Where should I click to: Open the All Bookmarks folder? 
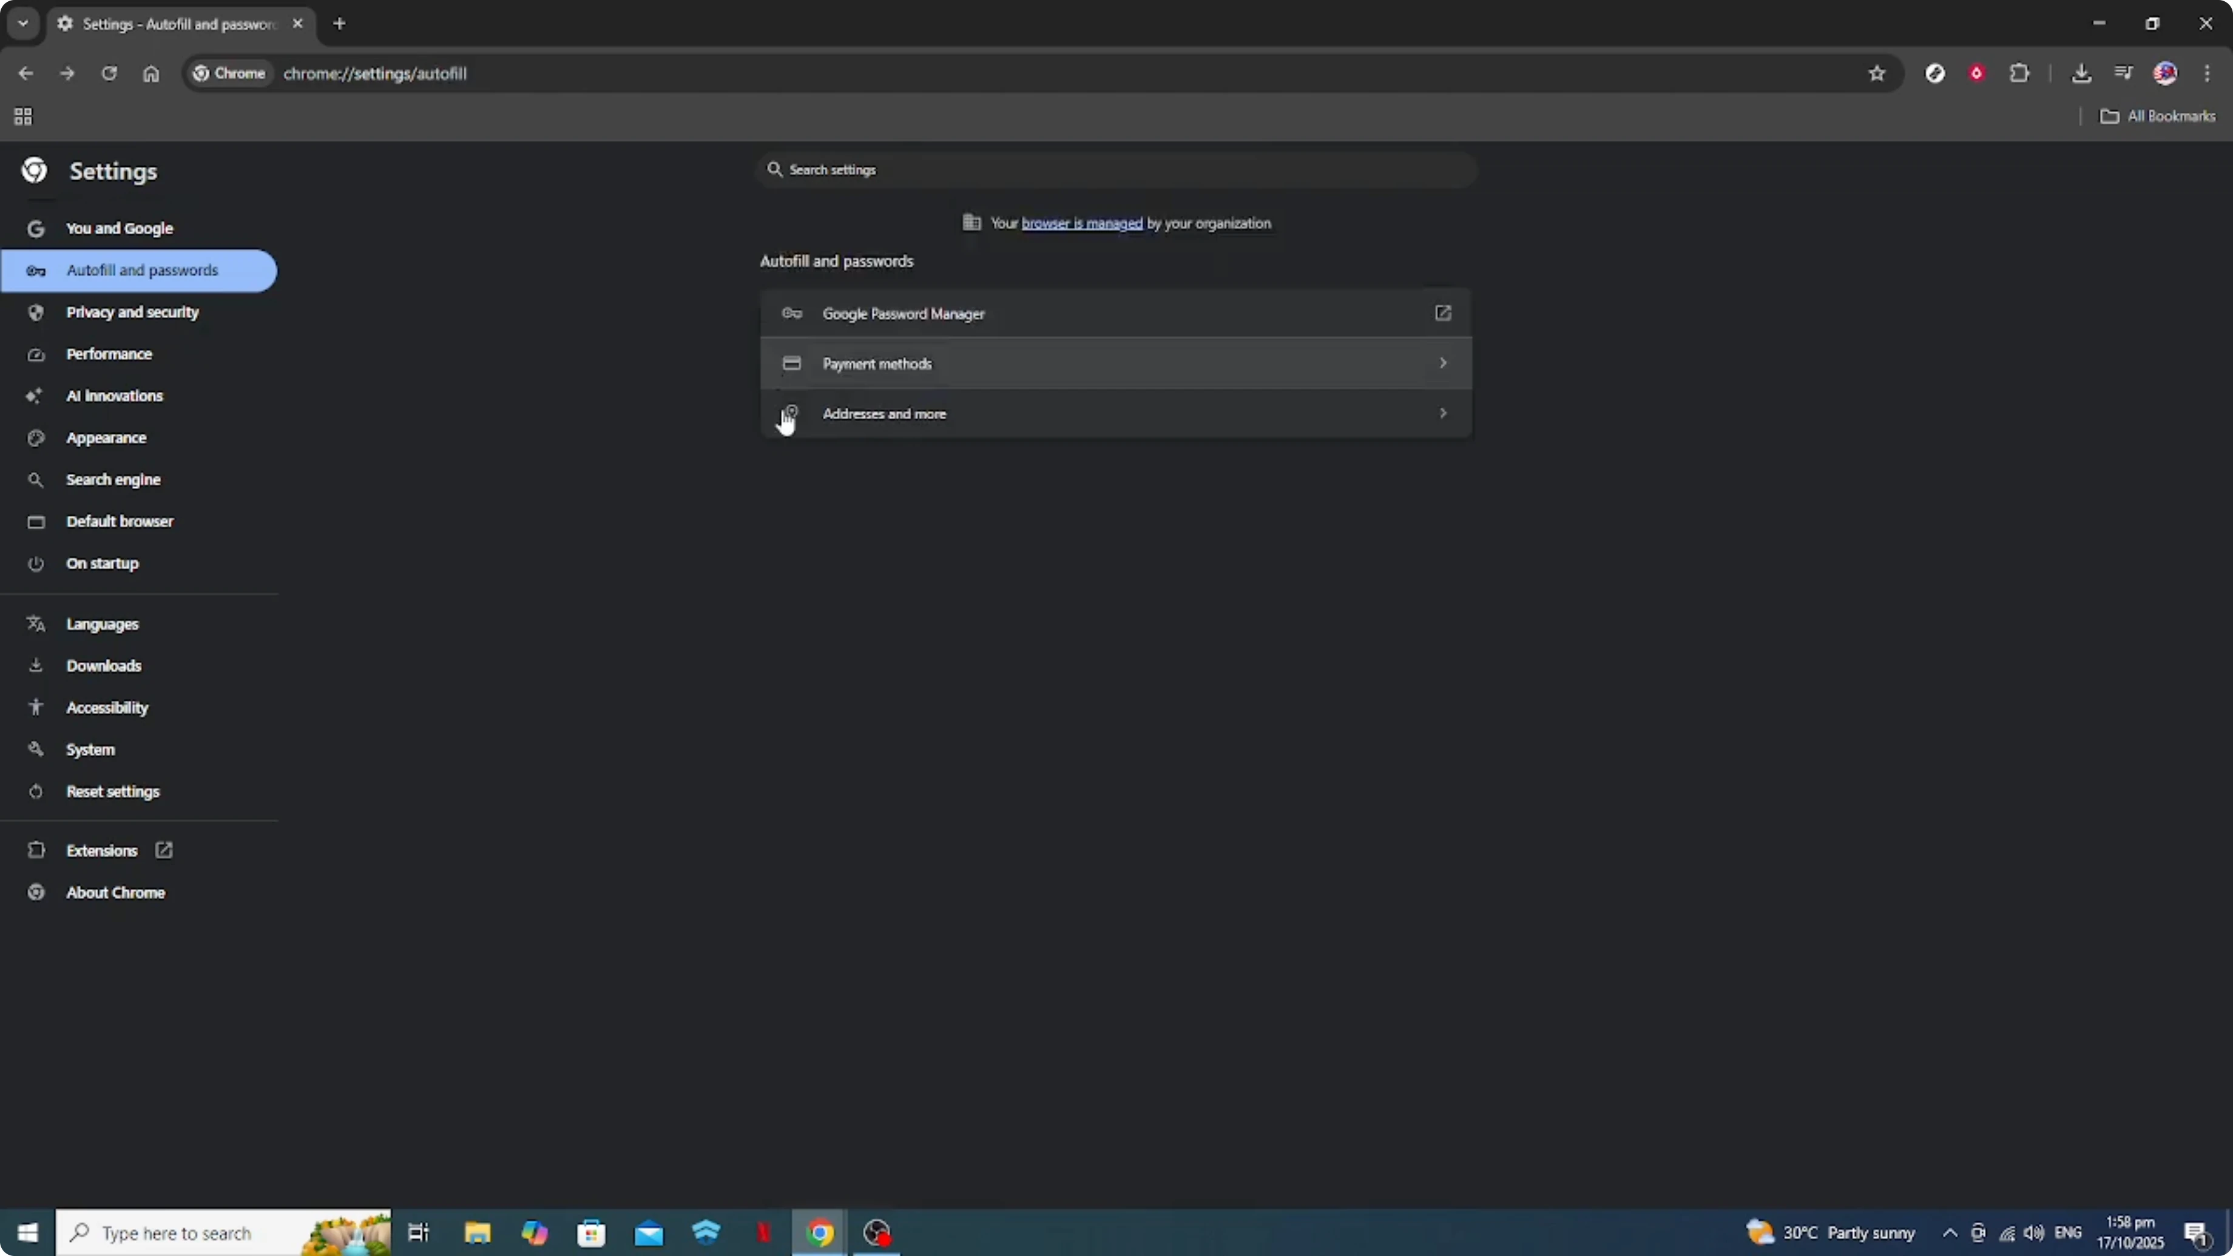2158,116
